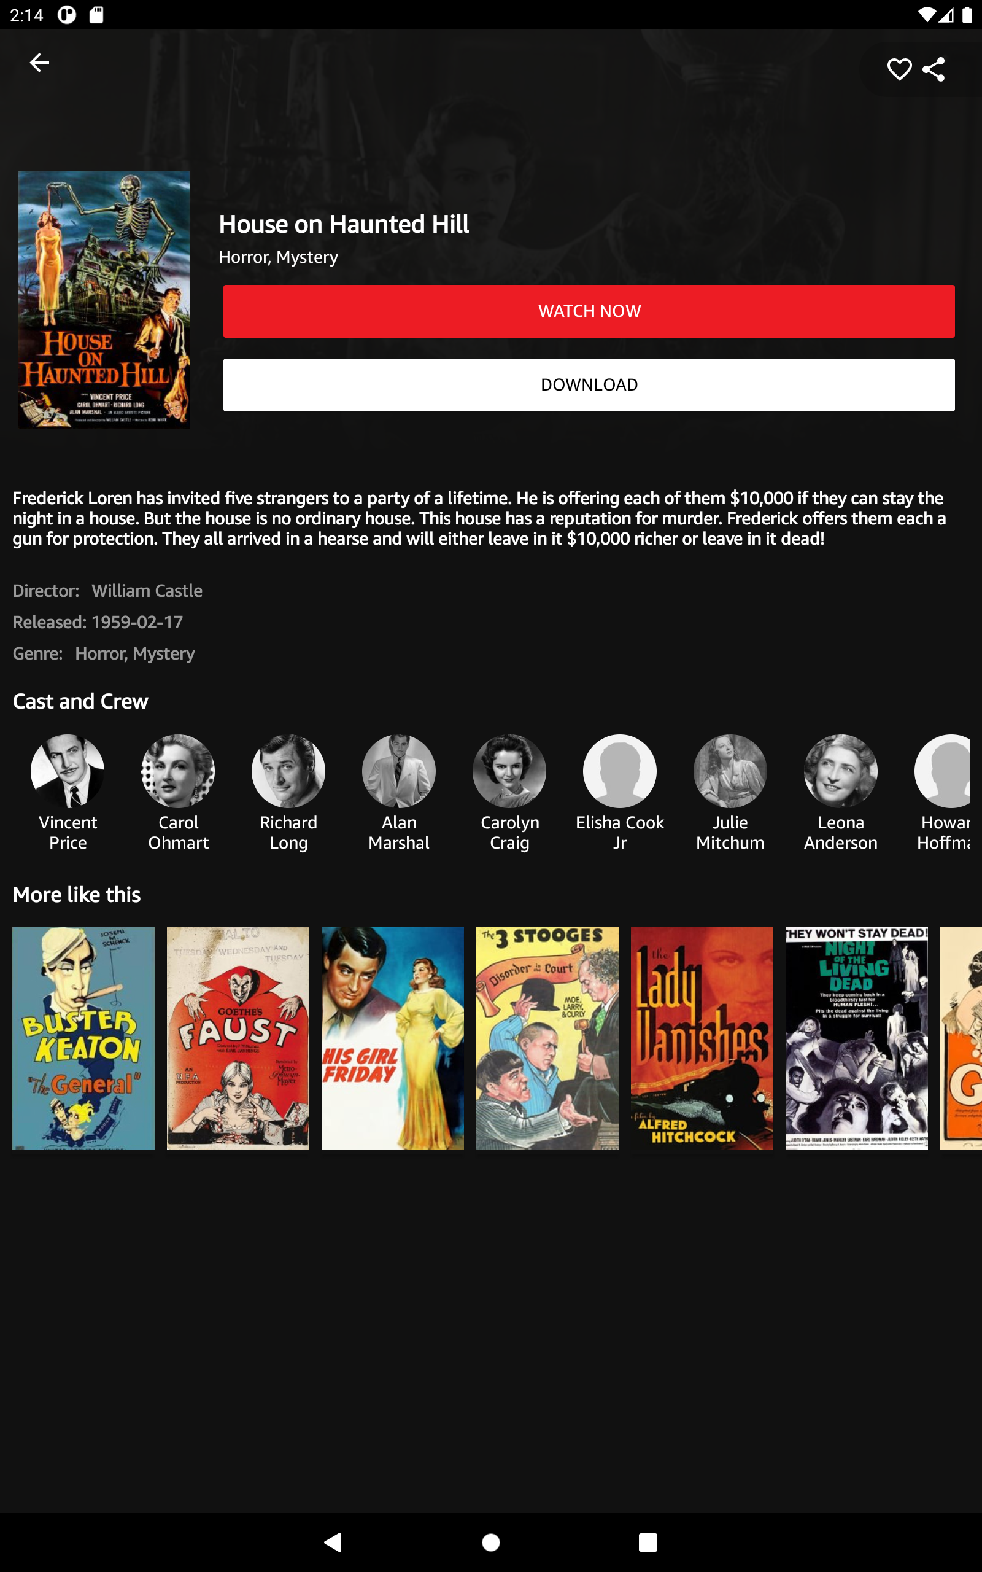Tap the share icon
Viewport: 982px width, 1572px height.
[x=934, y=69]
